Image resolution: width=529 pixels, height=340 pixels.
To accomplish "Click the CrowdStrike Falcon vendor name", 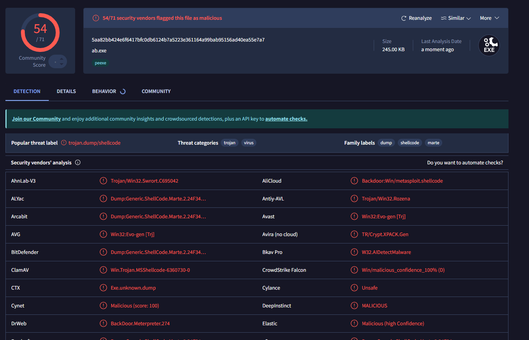I will point(284,270).
